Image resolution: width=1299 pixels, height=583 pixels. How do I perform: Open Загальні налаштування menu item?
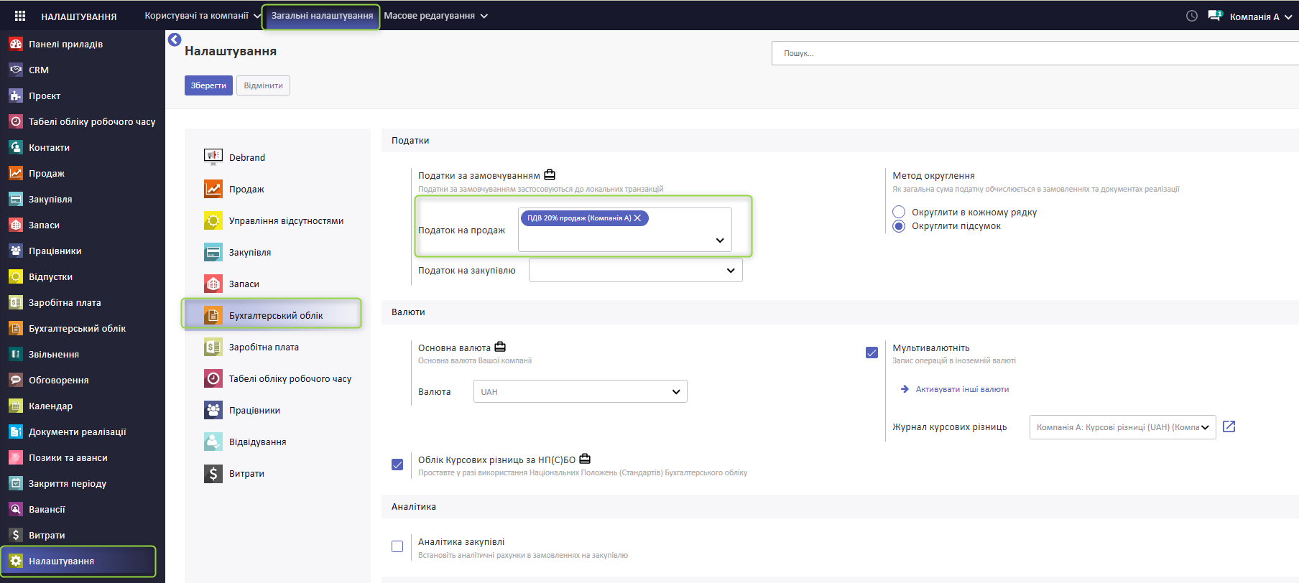322,16
